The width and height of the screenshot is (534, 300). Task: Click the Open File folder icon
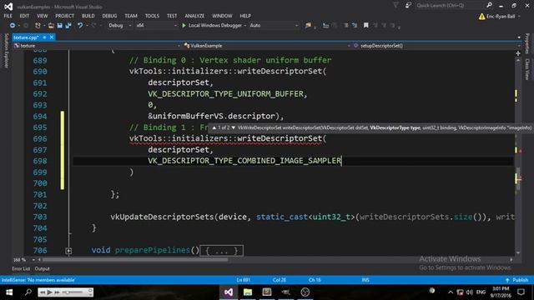click(x=51, y=26)
